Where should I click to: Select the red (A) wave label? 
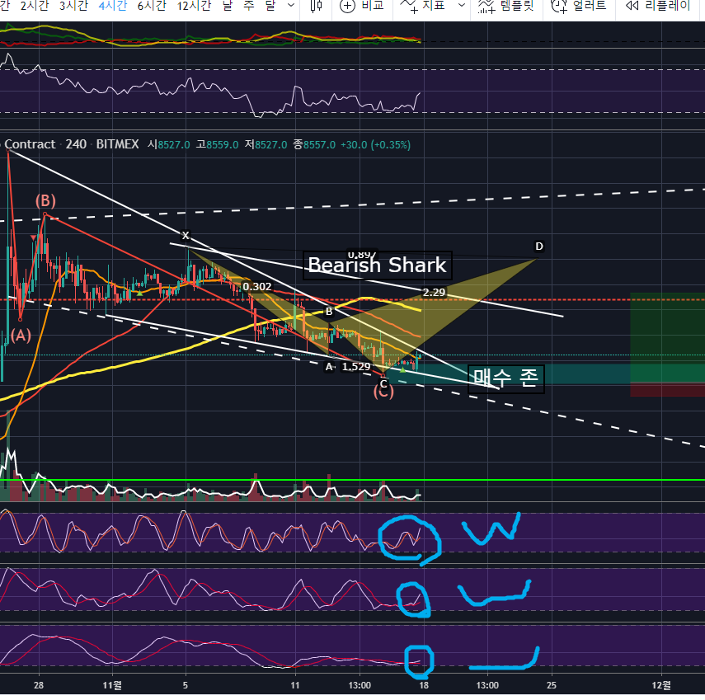pyautogui.click(x=21, y=336)
